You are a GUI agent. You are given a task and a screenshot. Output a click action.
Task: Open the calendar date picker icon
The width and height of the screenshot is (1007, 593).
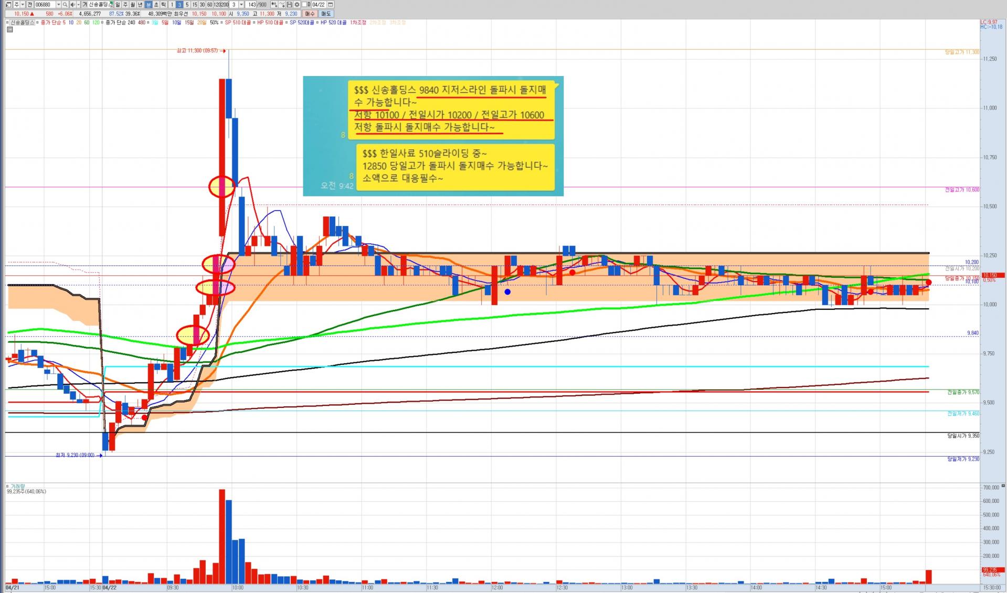331,5
